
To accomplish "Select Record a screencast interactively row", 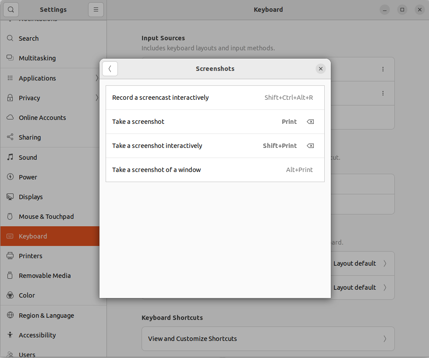I will pyautogui.click(x=215, y=98).
